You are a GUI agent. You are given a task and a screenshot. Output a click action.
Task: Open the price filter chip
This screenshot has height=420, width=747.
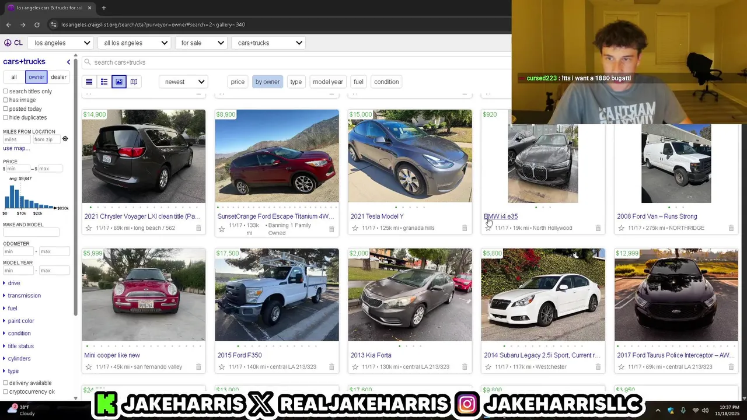coord(238,82)
